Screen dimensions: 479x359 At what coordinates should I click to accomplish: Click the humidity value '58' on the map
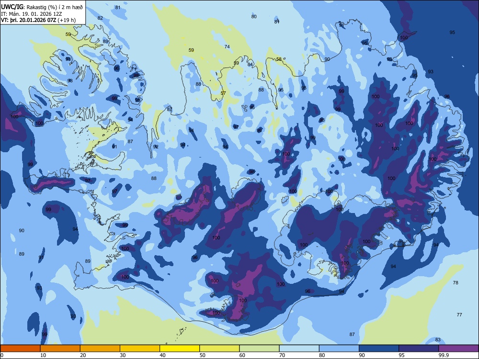(x=279, y=59)
